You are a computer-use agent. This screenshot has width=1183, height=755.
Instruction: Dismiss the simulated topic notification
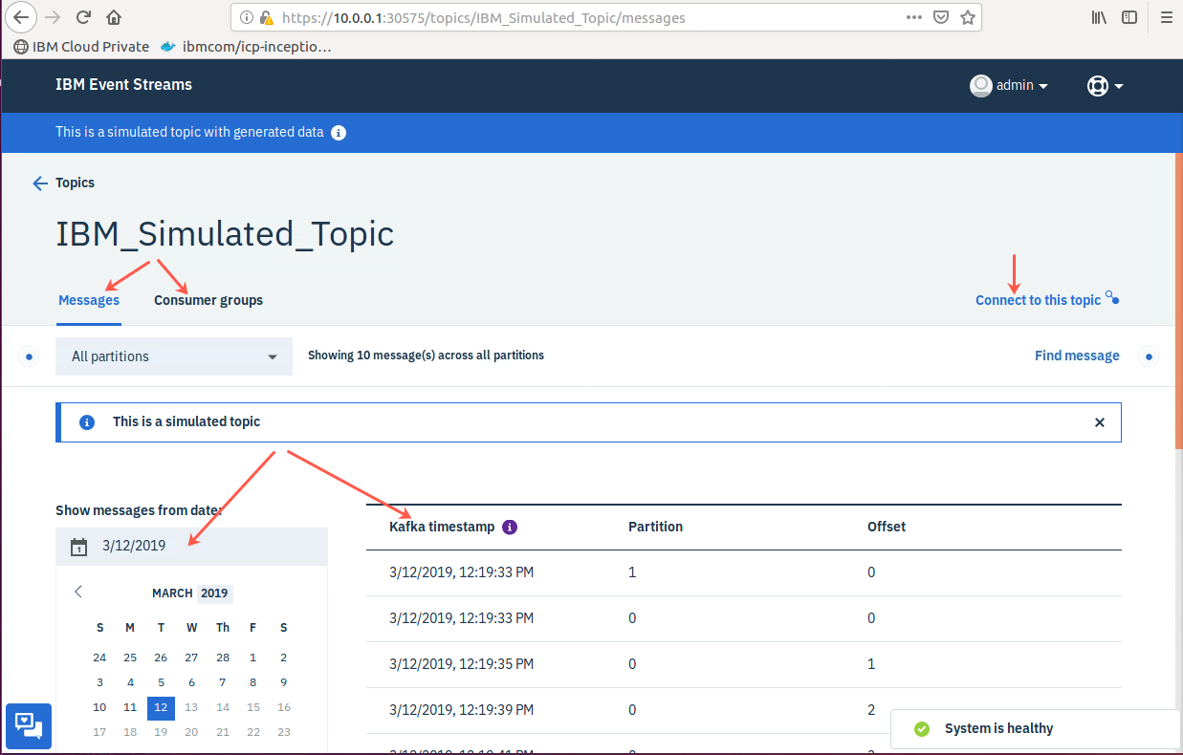[1100, 421]
